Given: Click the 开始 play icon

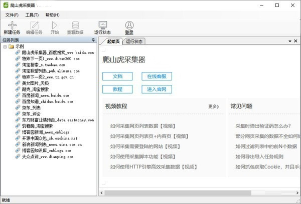Looking at the screenshot, I should pyautogui.click(x=55, y=25).
